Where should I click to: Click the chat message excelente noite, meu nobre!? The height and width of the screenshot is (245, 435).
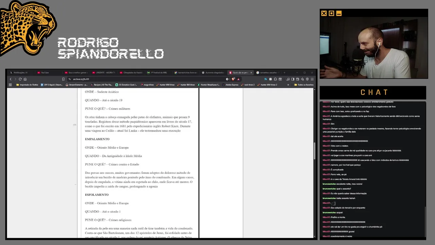pos(349,184)
